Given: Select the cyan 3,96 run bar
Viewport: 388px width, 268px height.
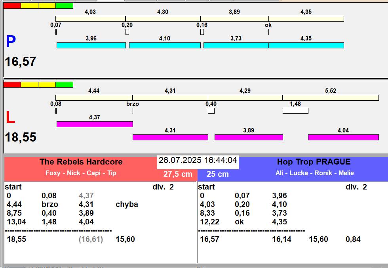Looking at the screenshot, I should 91,45.
